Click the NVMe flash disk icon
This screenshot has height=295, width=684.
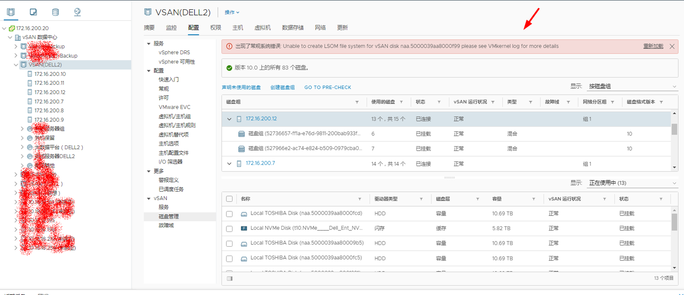coord(244,228)
